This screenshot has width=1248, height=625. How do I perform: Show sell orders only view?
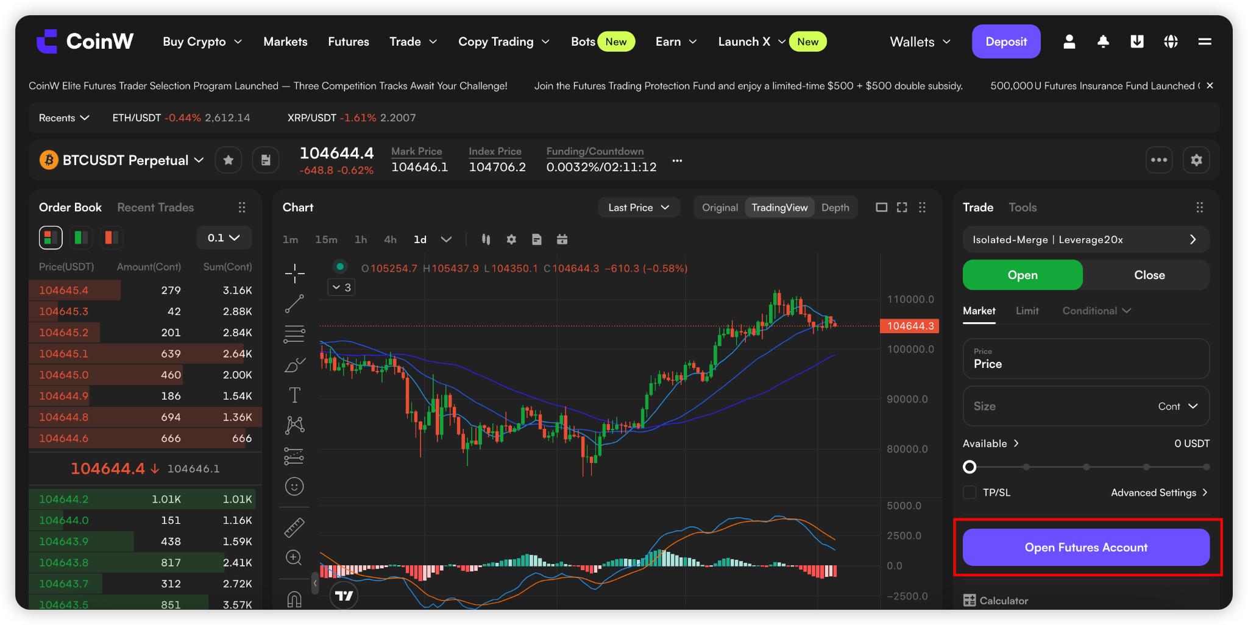point(111,238)
